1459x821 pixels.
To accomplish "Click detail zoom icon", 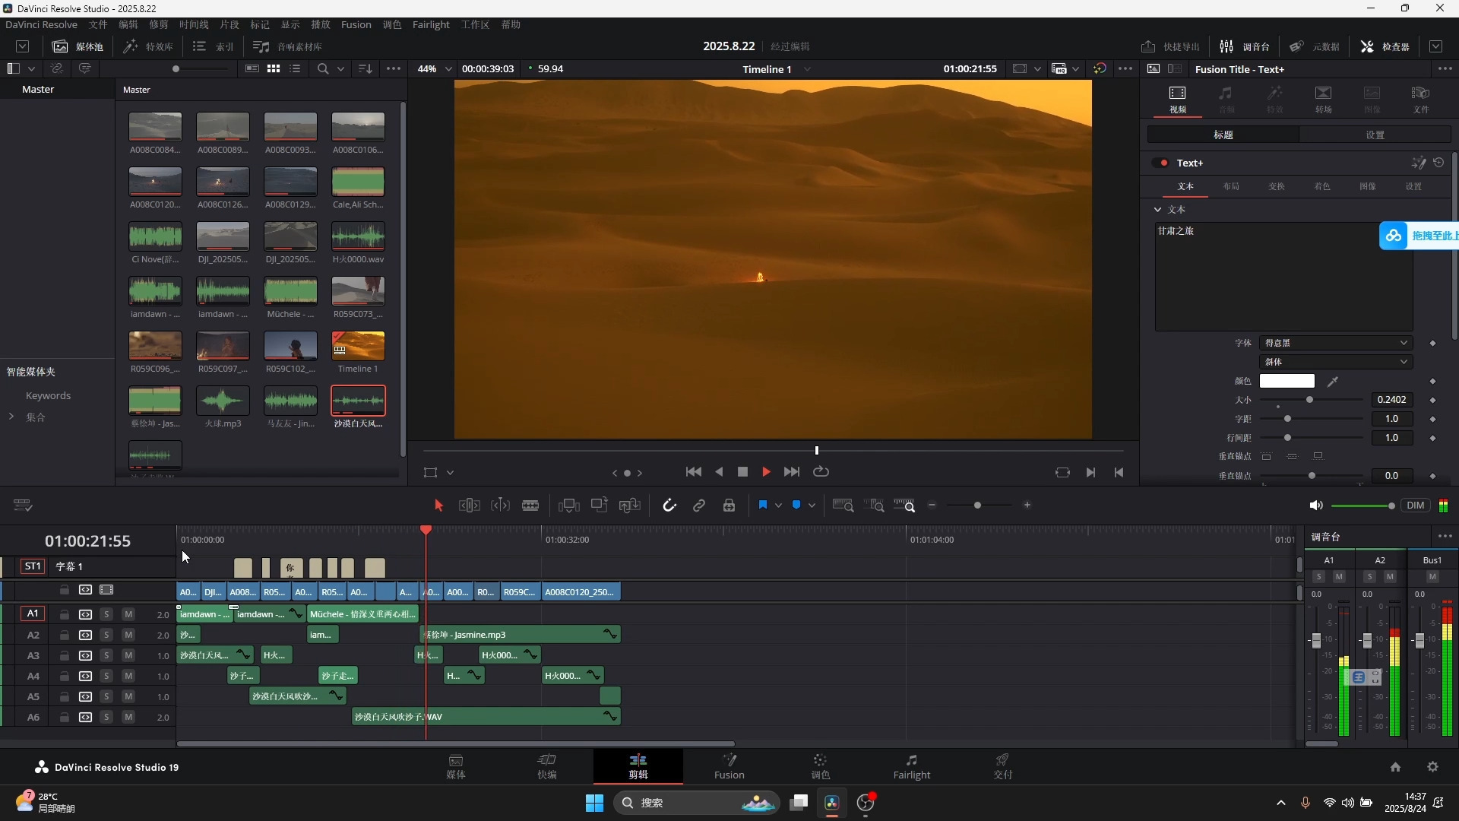I will tap(874, 506).
